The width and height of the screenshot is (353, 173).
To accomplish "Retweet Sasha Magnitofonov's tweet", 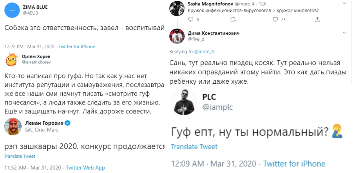I will click(233, 19).
